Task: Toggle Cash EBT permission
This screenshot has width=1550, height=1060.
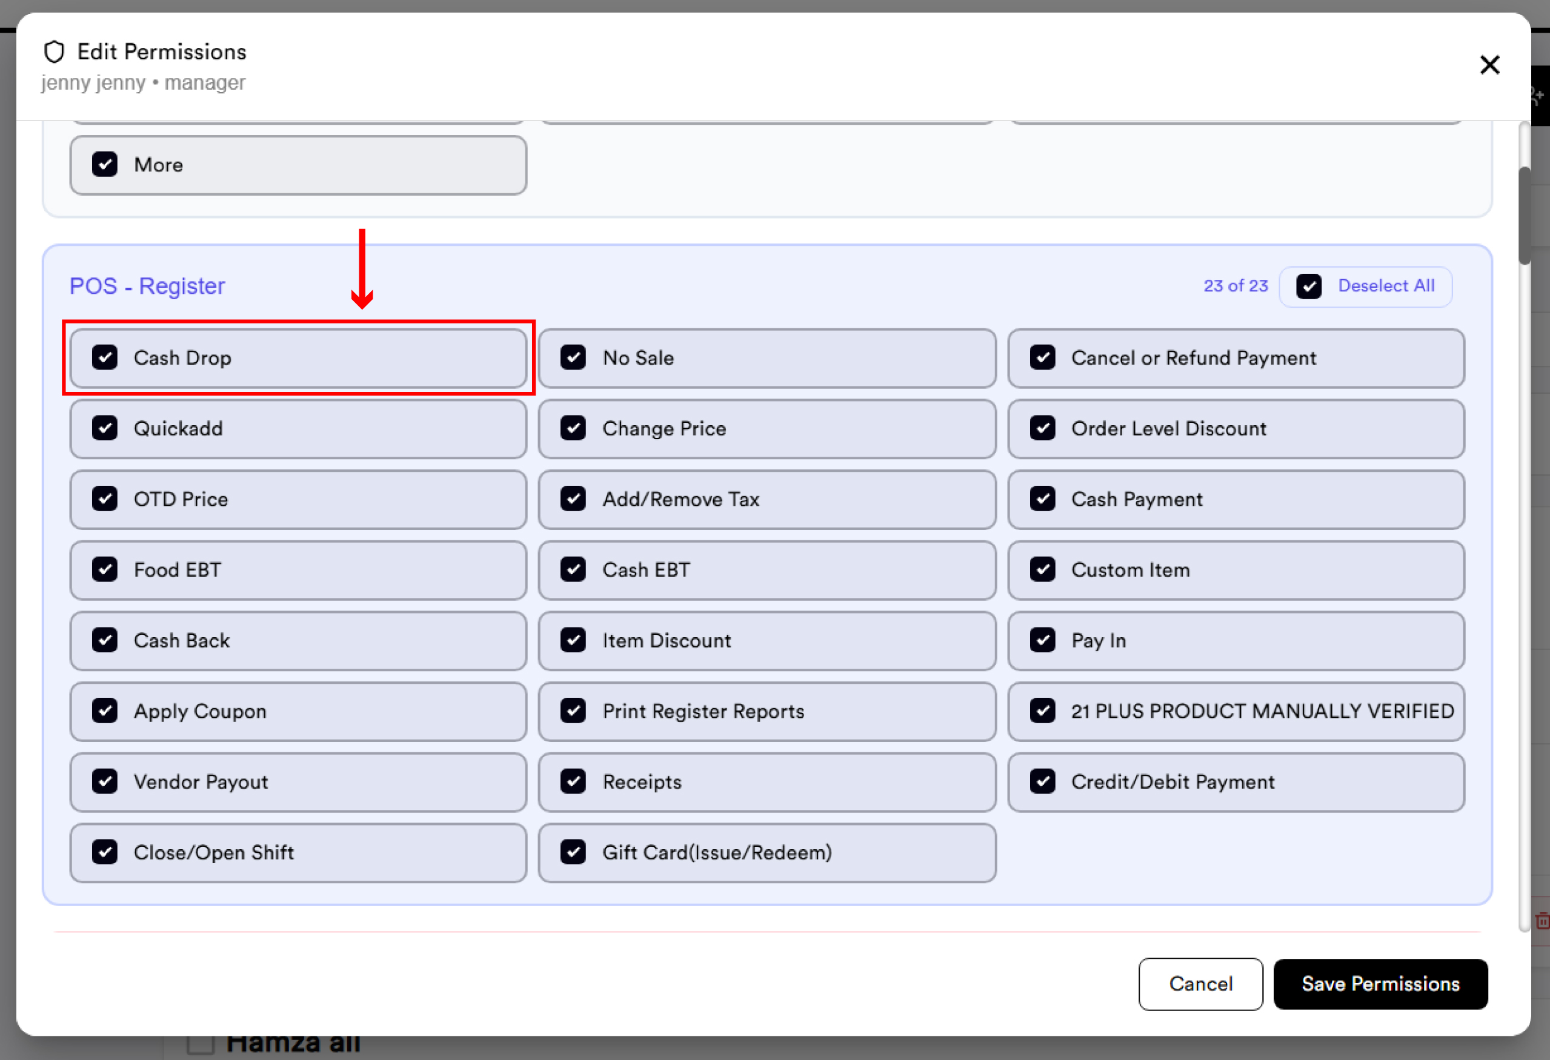Action: (573, 569)
